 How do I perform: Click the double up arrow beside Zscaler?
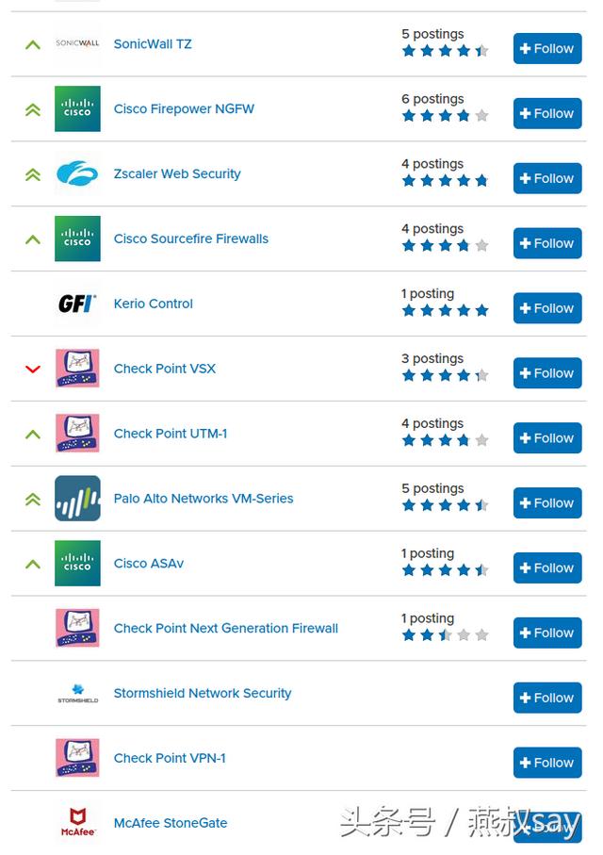click(x=33, y=174)
